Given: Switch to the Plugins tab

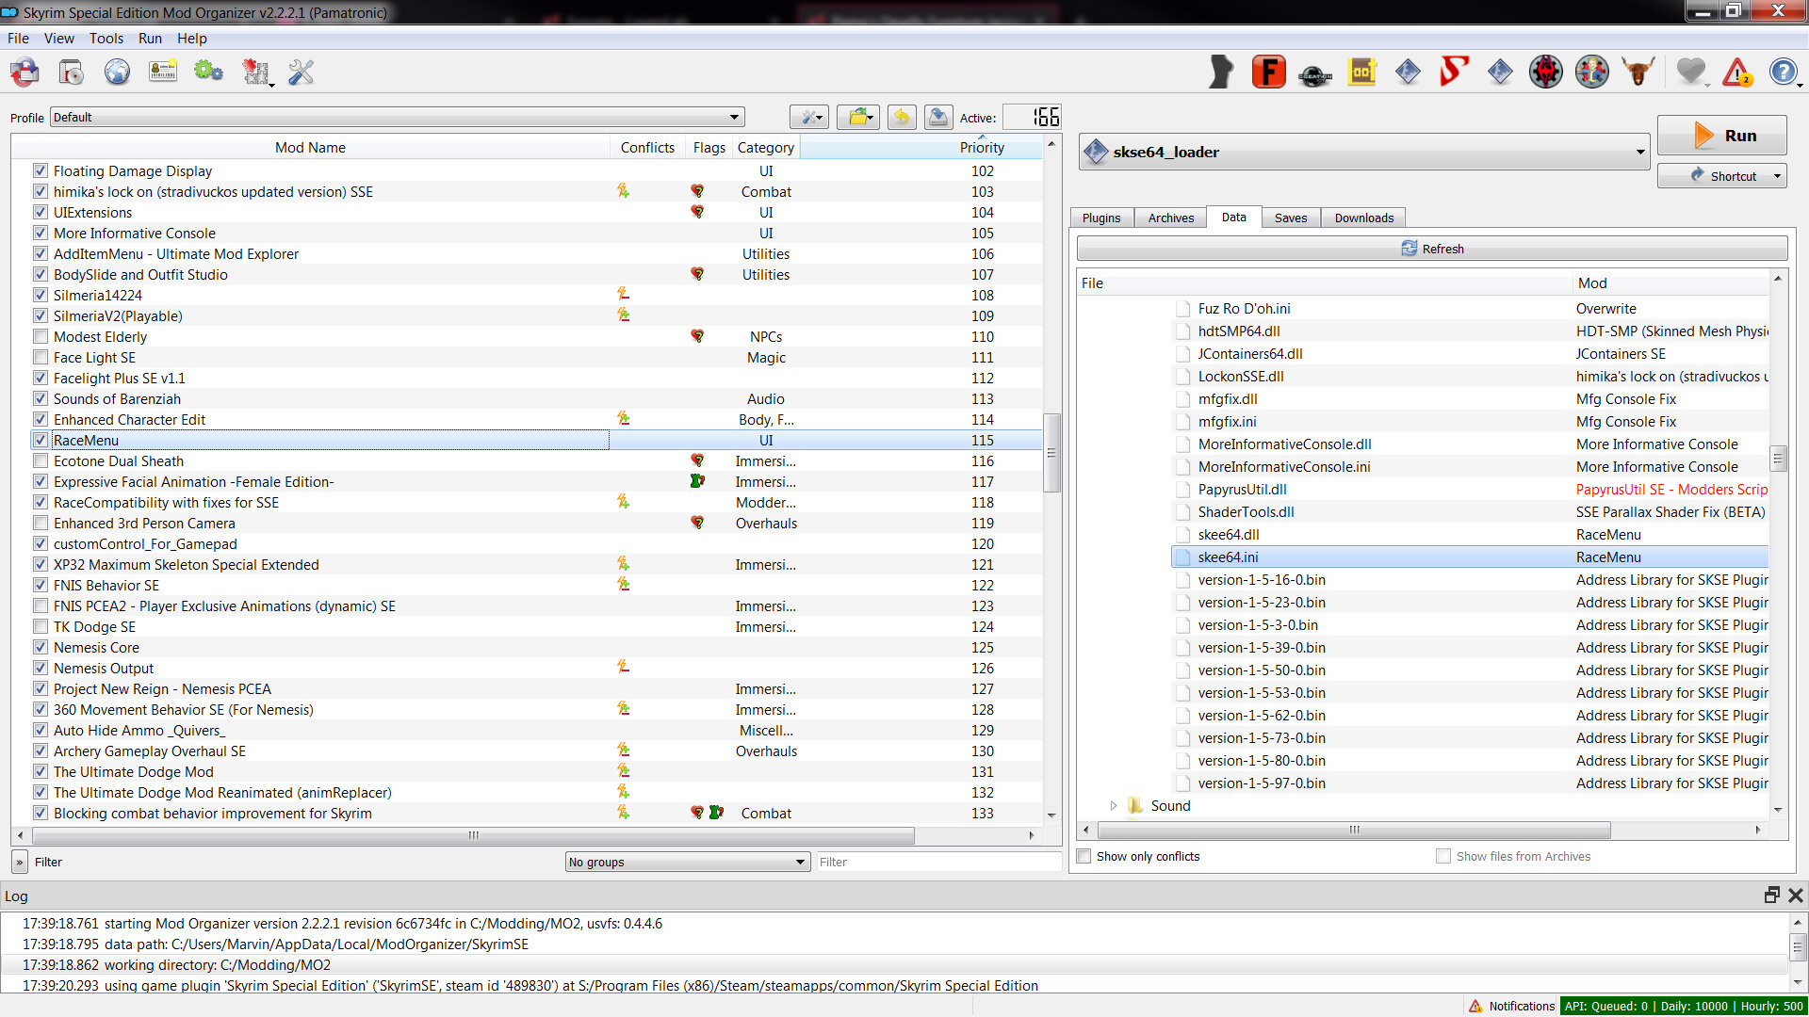Looking at the screenshot, I should point(1100,218).
